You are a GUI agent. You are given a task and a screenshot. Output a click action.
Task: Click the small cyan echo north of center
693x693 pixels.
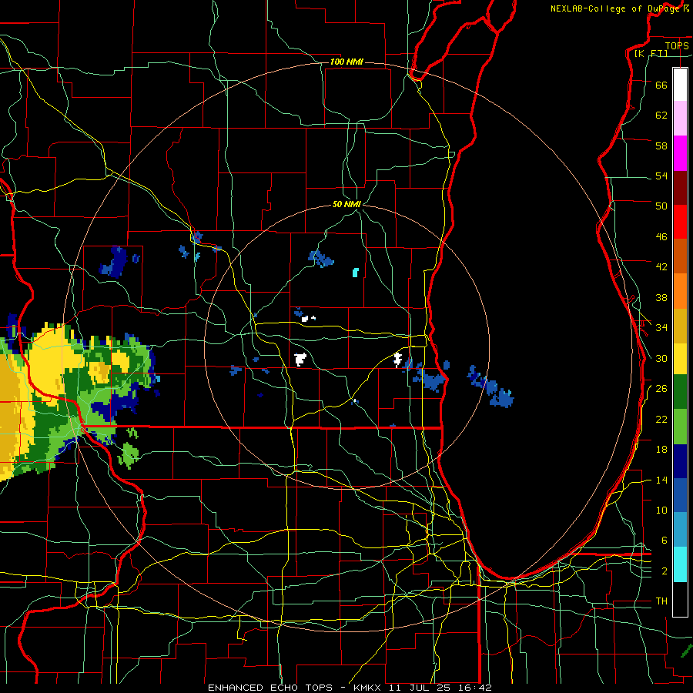[355, 273]
